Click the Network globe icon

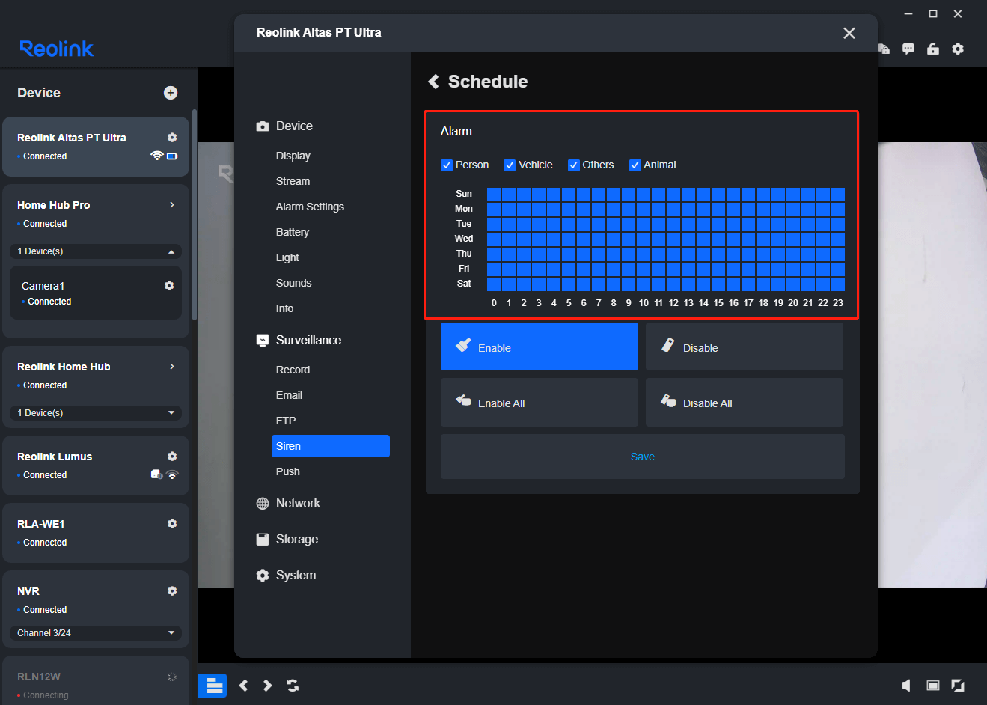coord(263,504)
